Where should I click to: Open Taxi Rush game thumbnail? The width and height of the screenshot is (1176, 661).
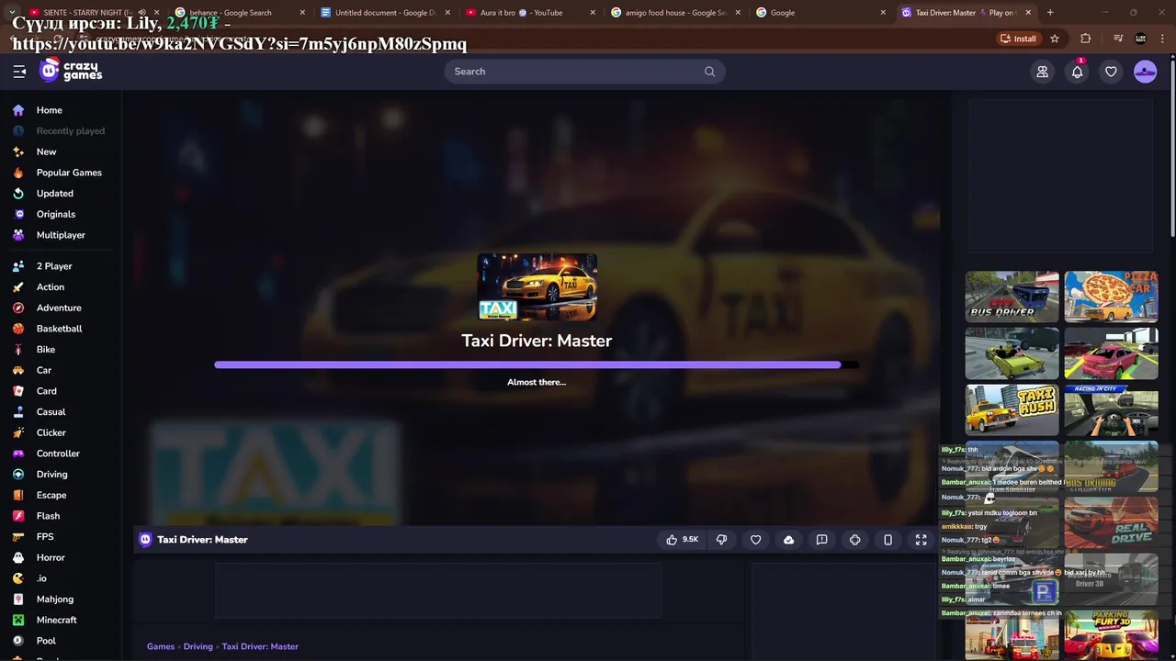(1012, 409)
